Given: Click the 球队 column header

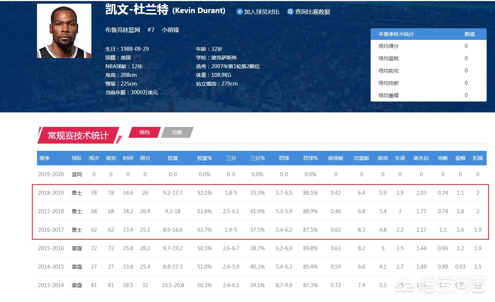Looking at the screenshot, I should pos(77,158).
